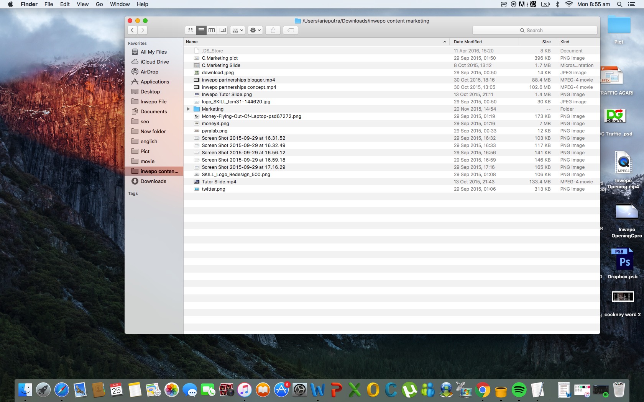This screenshot has height=402, width=644.
Task: Open Photos from the Dock
Action: click(x=172, y=390)
